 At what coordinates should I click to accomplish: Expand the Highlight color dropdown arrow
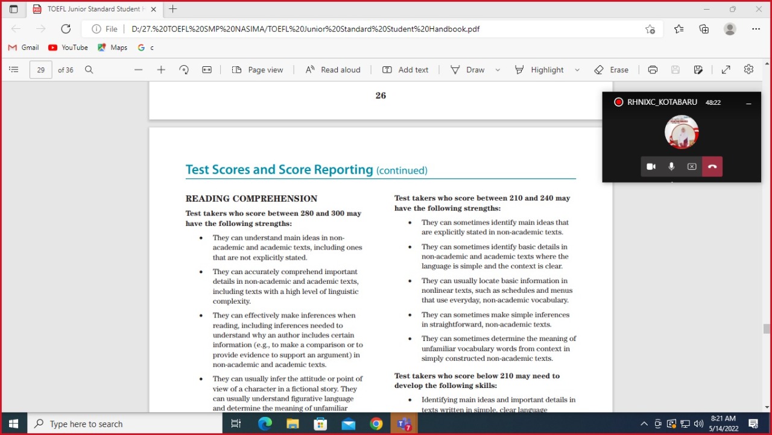point(577,70)
